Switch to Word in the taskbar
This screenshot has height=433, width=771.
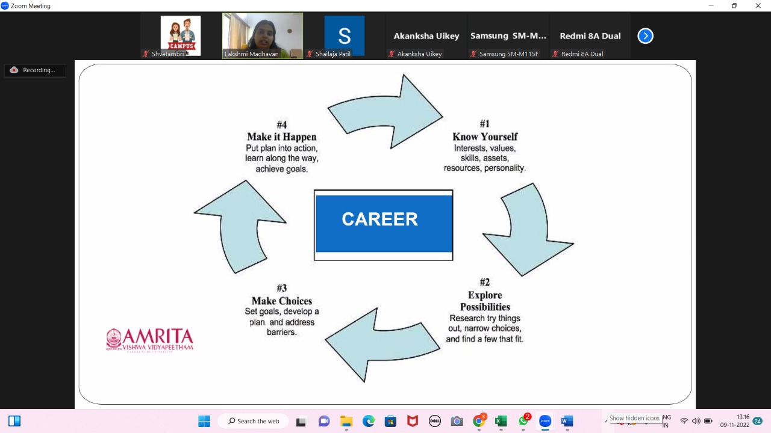pos(567,421)
